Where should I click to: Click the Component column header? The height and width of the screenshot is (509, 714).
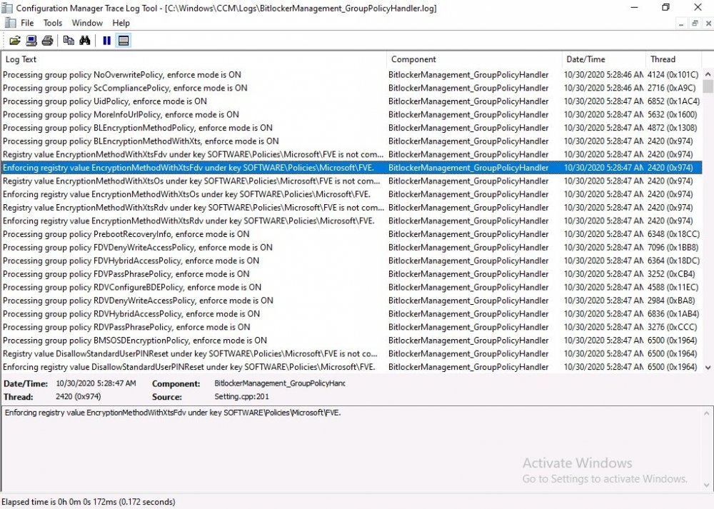tap(474, 59)
